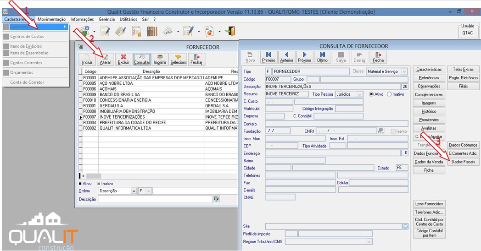Click the binders/books toolbar icon
This screenshot has width=481, height=251.
click(152, 31)
